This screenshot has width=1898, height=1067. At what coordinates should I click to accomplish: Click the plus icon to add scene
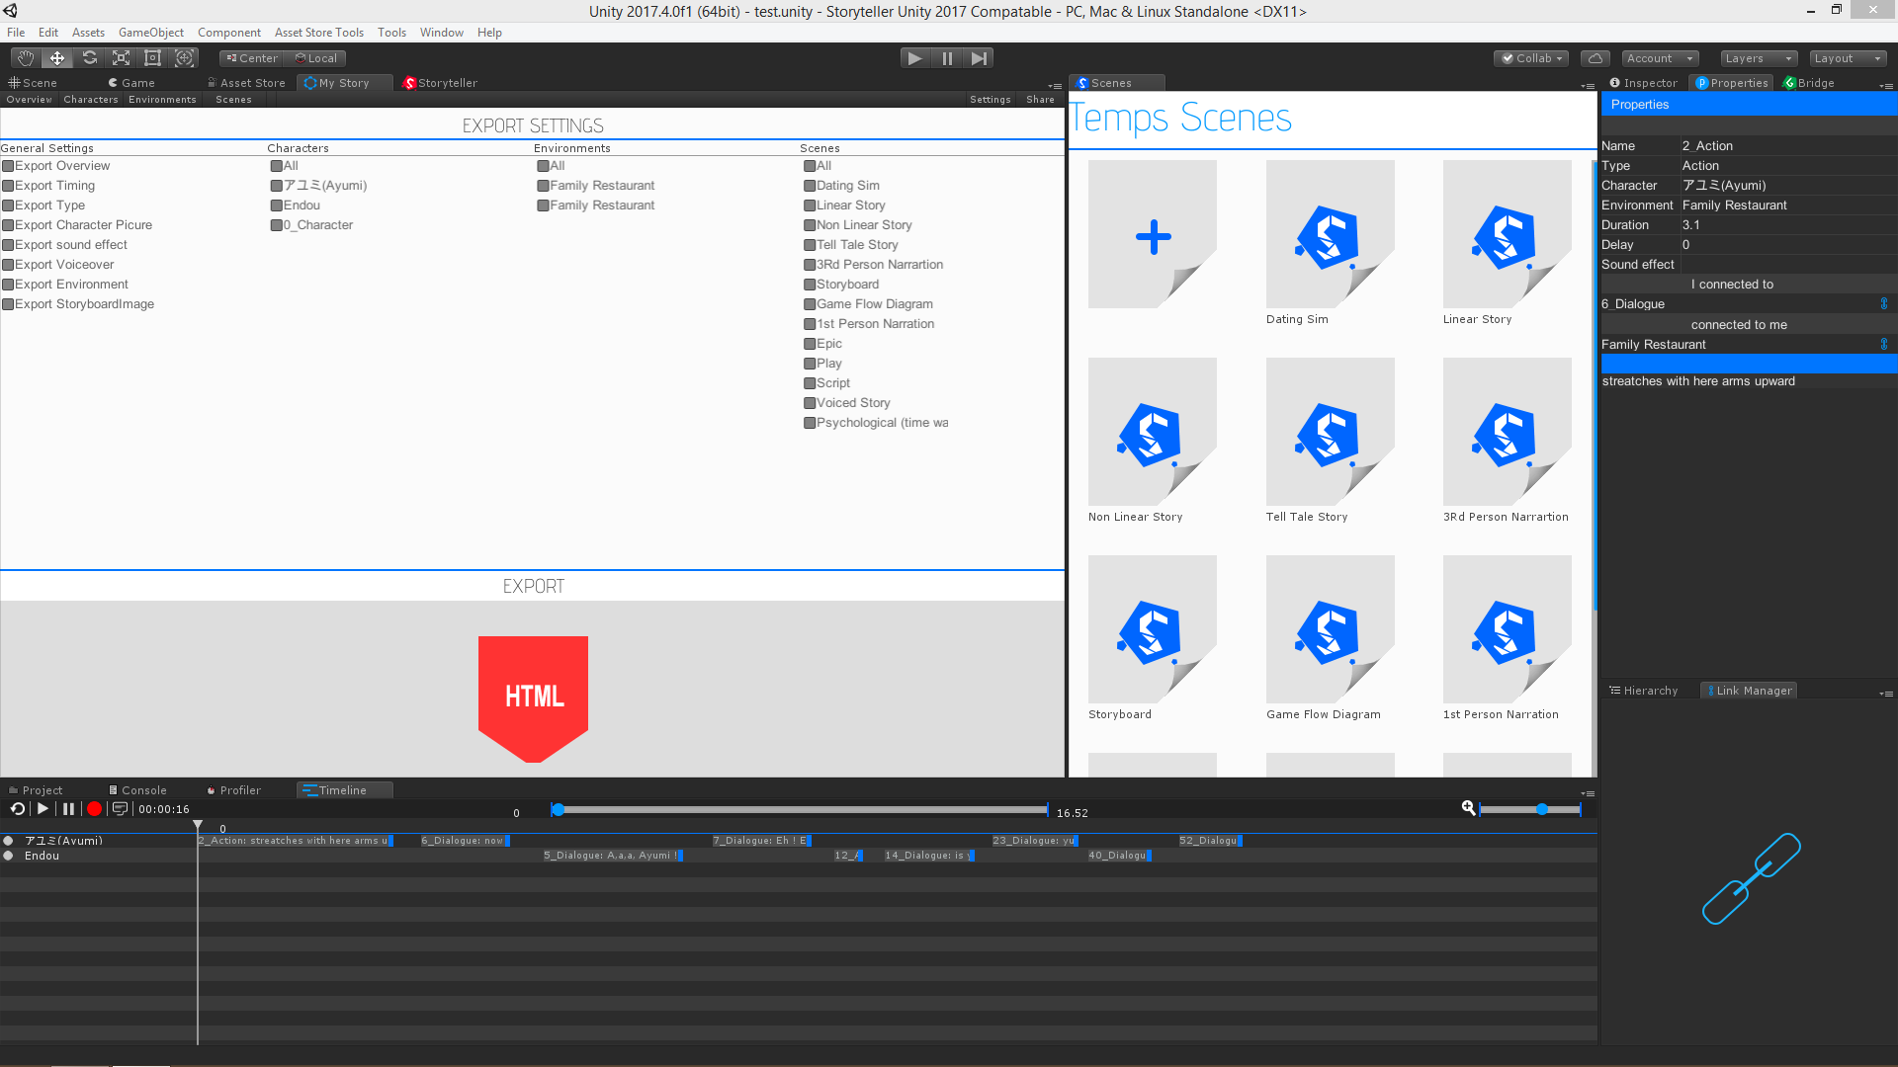coord(1153,237)
